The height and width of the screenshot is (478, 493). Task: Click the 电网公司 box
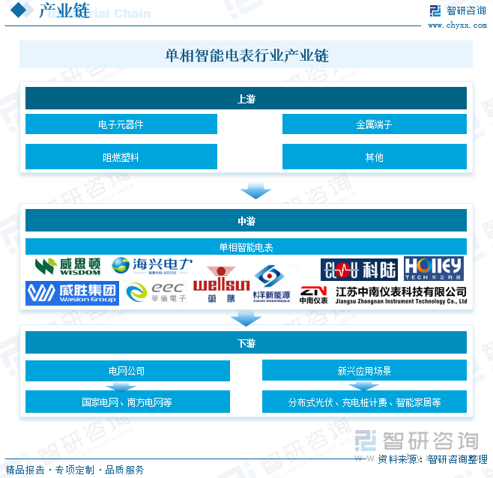click(127, 371)
